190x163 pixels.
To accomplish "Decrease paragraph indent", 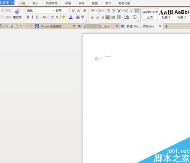I will click(108, 11).
